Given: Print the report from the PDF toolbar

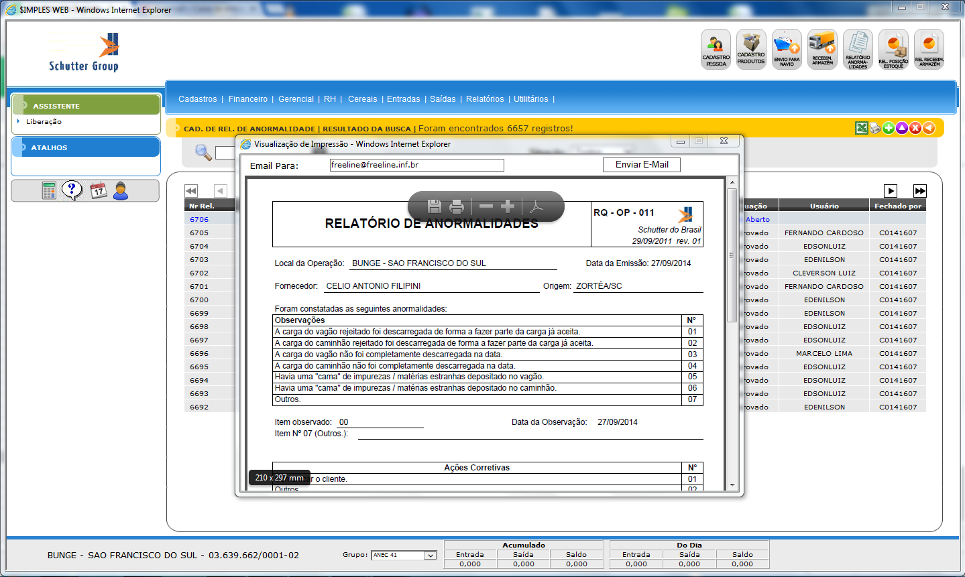Looking at the screenshot, I should 457,206.
